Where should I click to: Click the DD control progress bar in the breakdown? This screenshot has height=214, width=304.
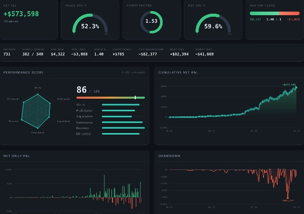123,134
